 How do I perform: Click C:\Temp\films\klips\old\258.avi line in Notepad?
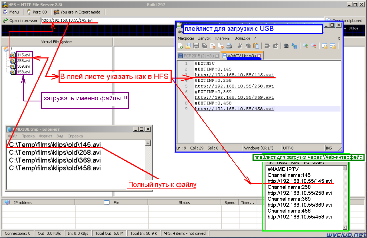coord(55,152)
